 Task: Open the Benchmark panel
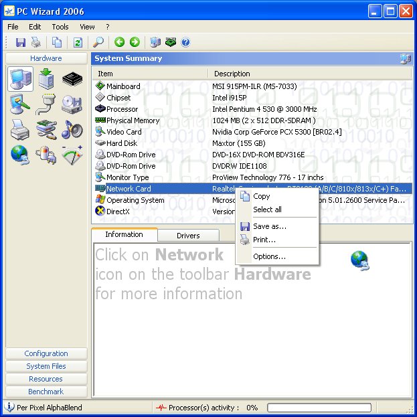pos(46,392)
